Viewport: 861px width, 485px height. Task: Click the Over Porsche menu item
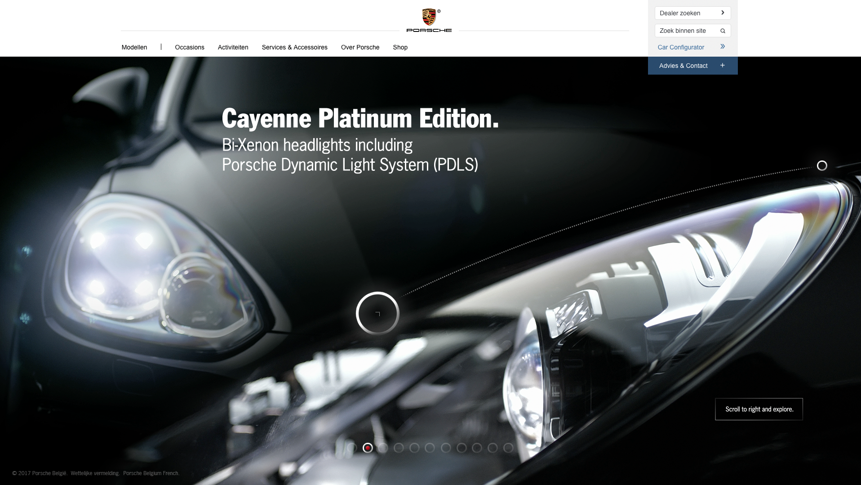360,47
